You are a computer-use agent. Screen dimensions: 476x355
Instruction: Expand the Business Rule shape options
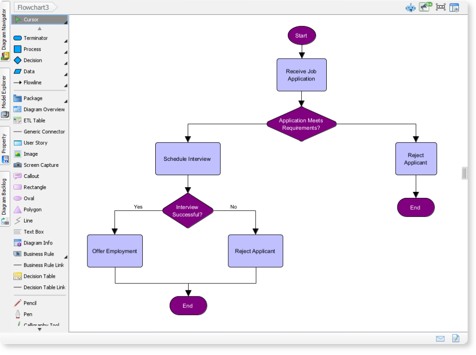click(66, 256)
